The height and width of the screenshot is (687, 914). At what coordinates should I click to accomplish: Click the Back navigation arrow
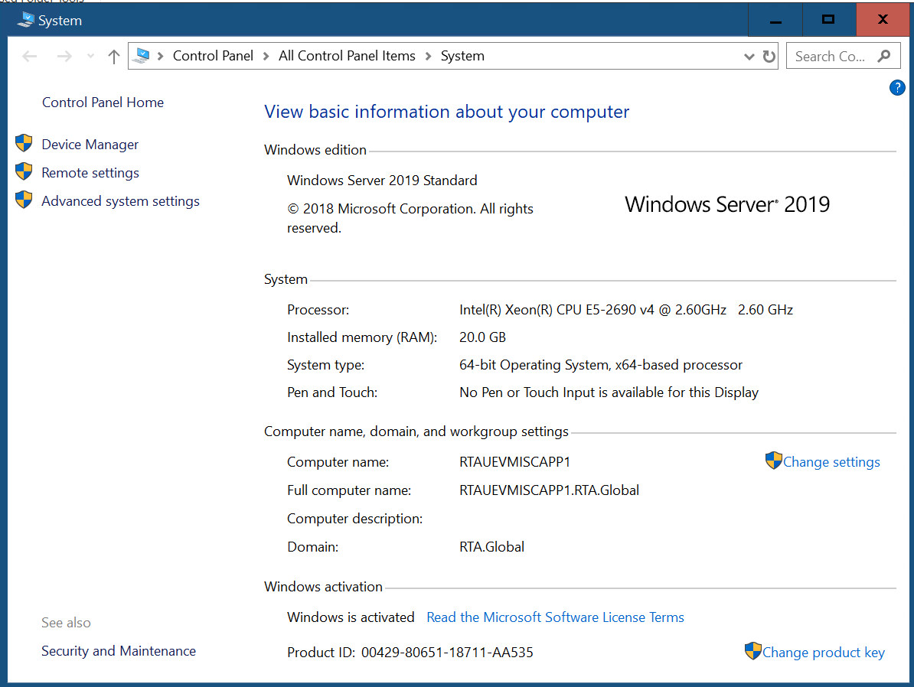[30, 56]
